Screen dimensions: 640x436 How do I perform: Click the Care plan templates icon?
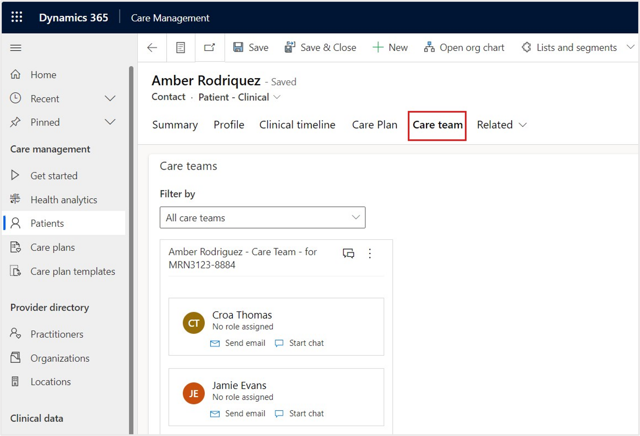15,270
